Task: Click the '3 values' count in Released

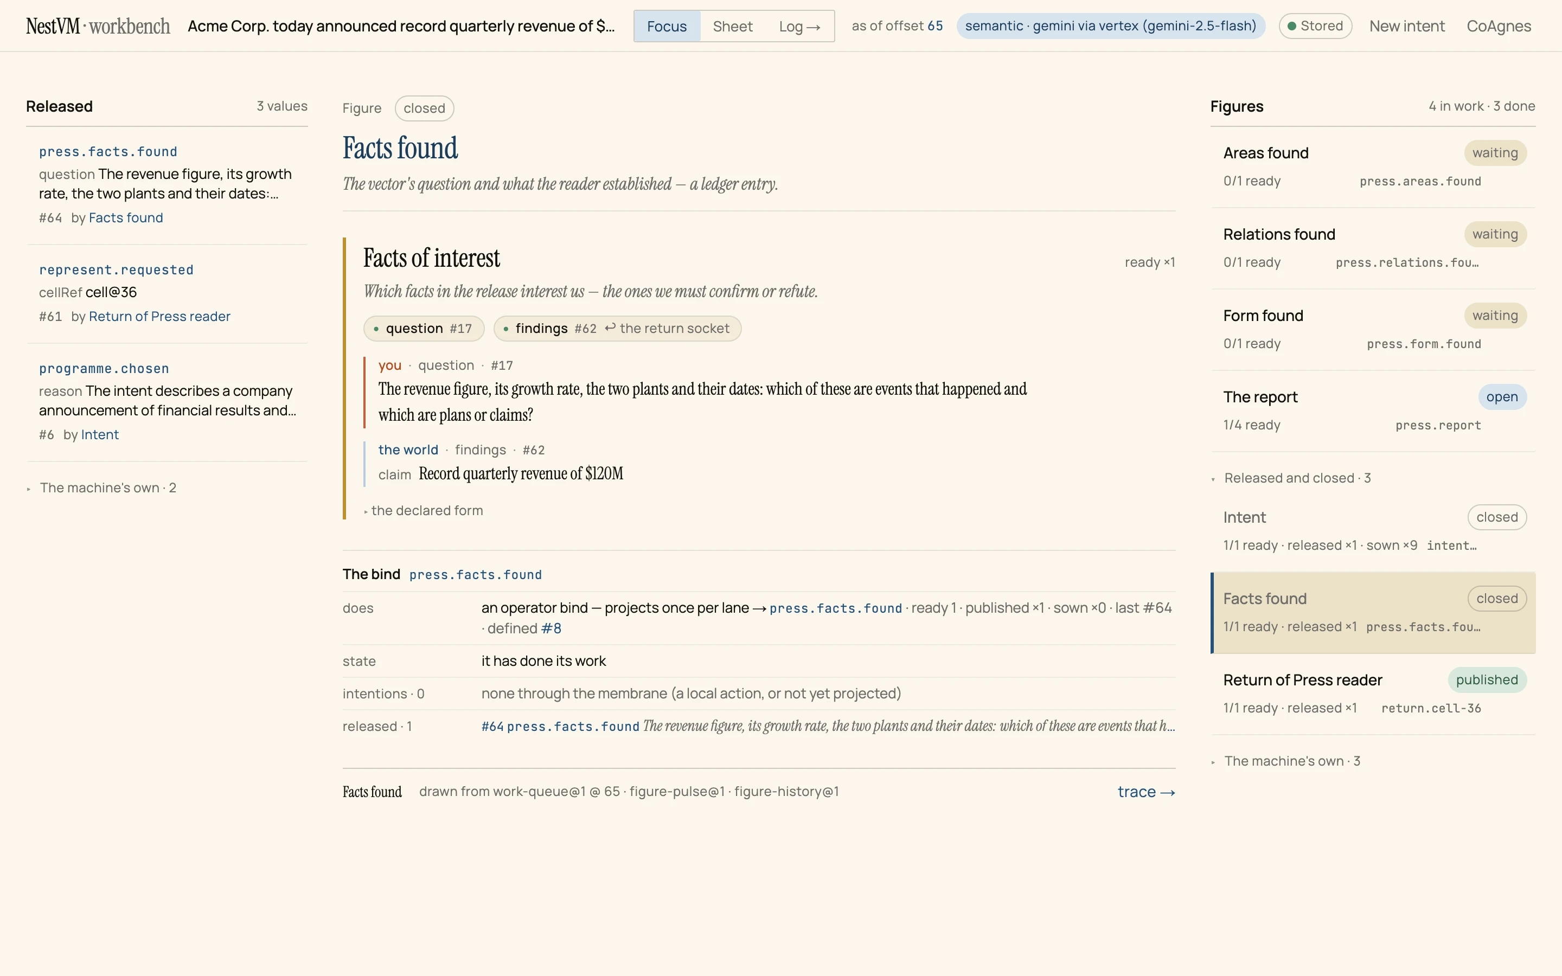Action: (x=282, y=106)
